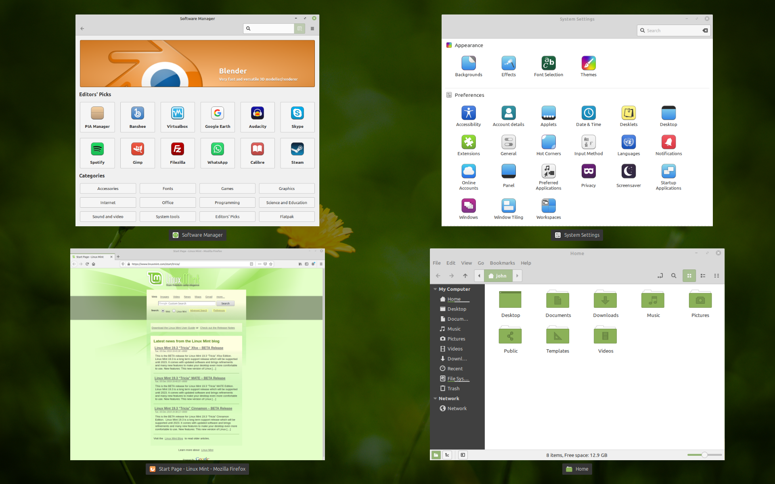The width and height of the screenshot is (775, 484).
Task: Collapse the My Computer section
Action: click(435, 289)
